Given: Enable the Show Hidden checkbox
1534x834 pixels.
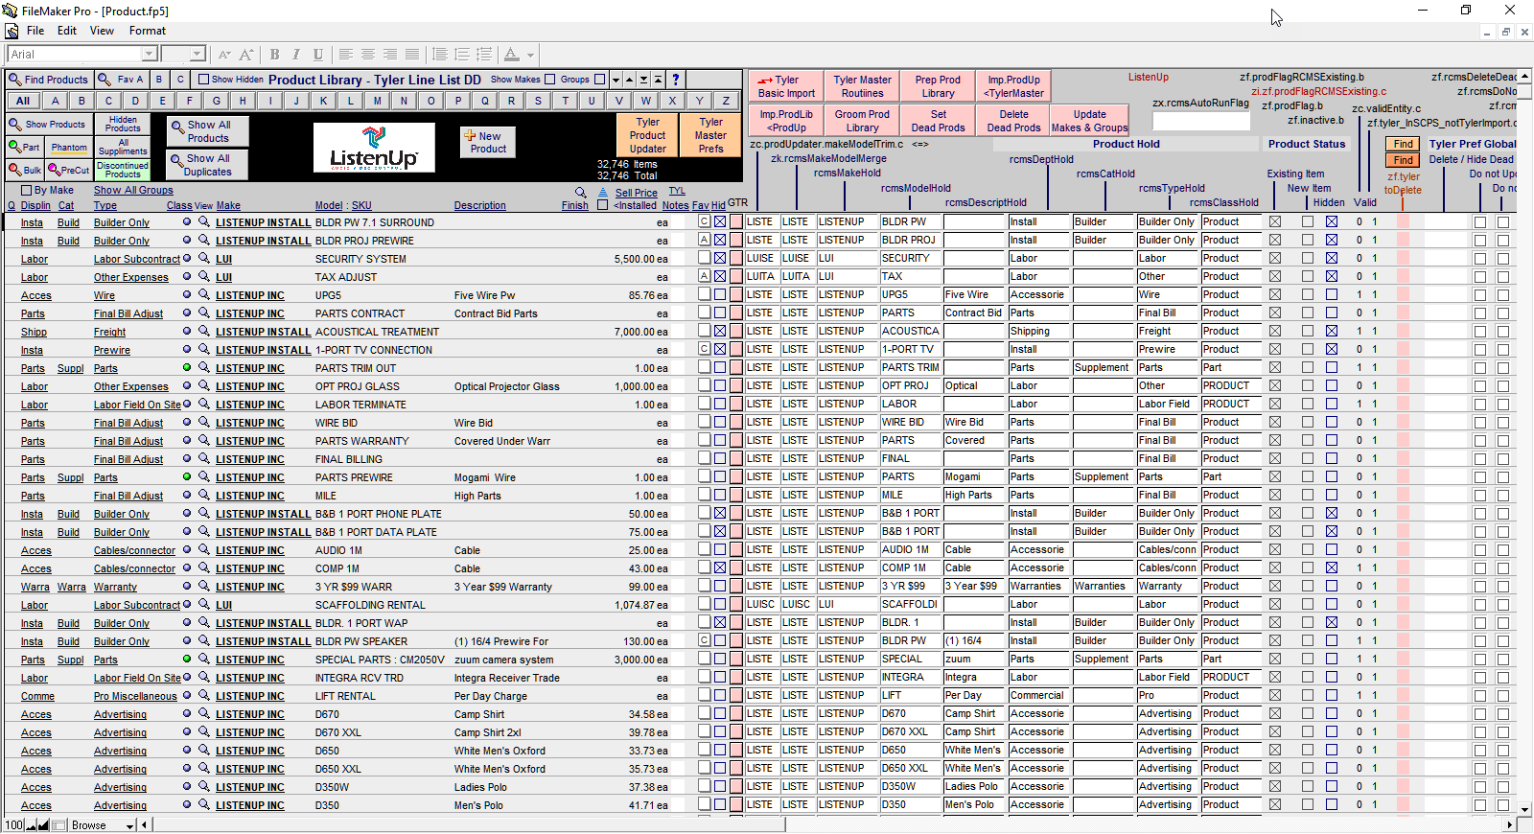Looking at the screenshot, I should (x=203, y=80).
